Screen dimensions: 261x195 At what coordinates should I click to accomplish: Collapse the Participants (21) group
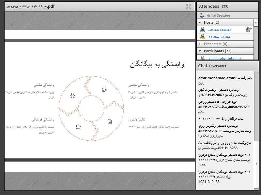point(200,51)
